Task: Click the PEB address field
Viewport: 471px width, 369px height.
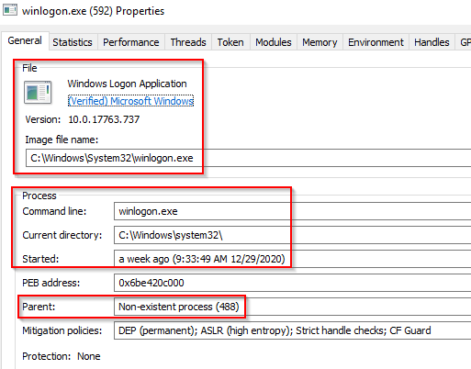Action: coord(292,283)
